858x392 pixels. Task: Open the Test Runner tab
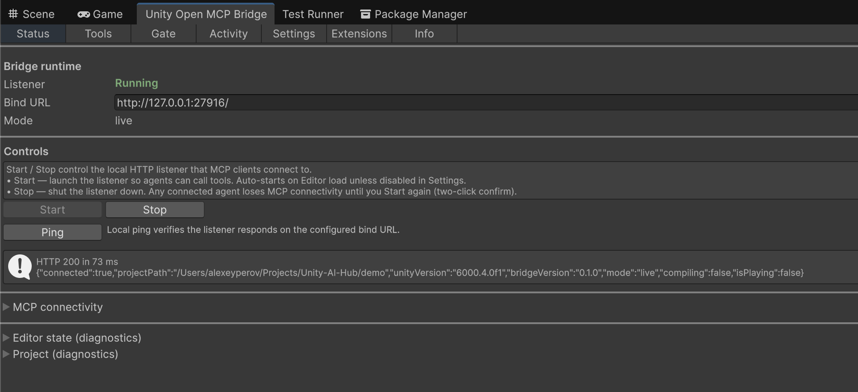coord(313,14)
